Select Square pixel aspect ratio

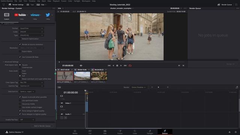(x=20, y=65)
